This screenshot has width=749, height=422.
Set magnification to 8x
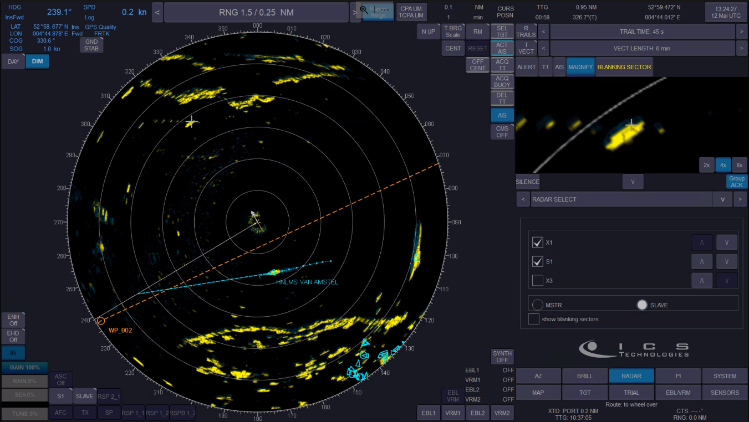740,165
